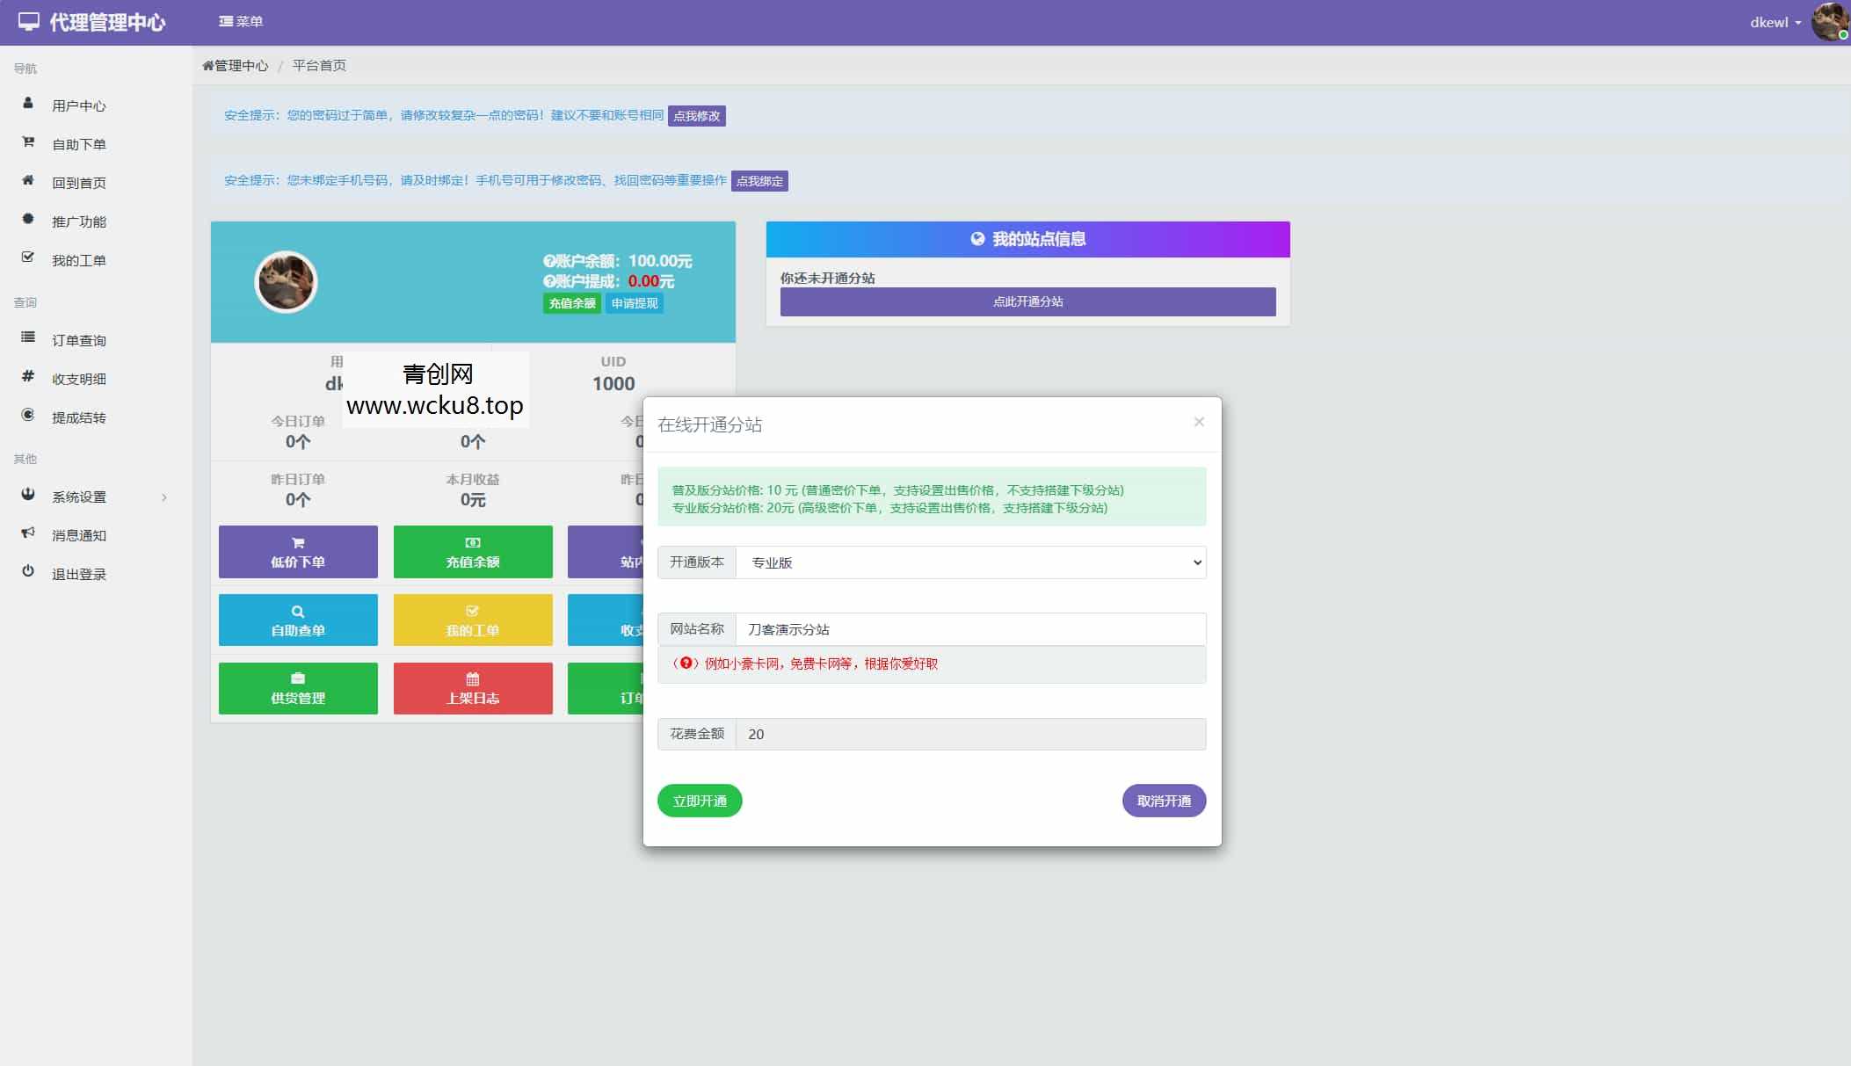Close the 在线开通分站 dialog
The height and width of the screenshot is (1066, 1851).
point(1199,423)
